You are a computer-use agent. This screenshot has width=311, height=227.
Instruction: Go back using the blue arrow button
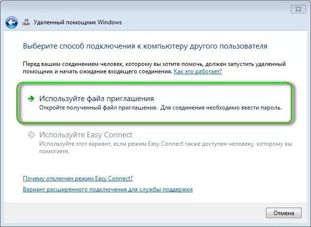click(11, 22)
